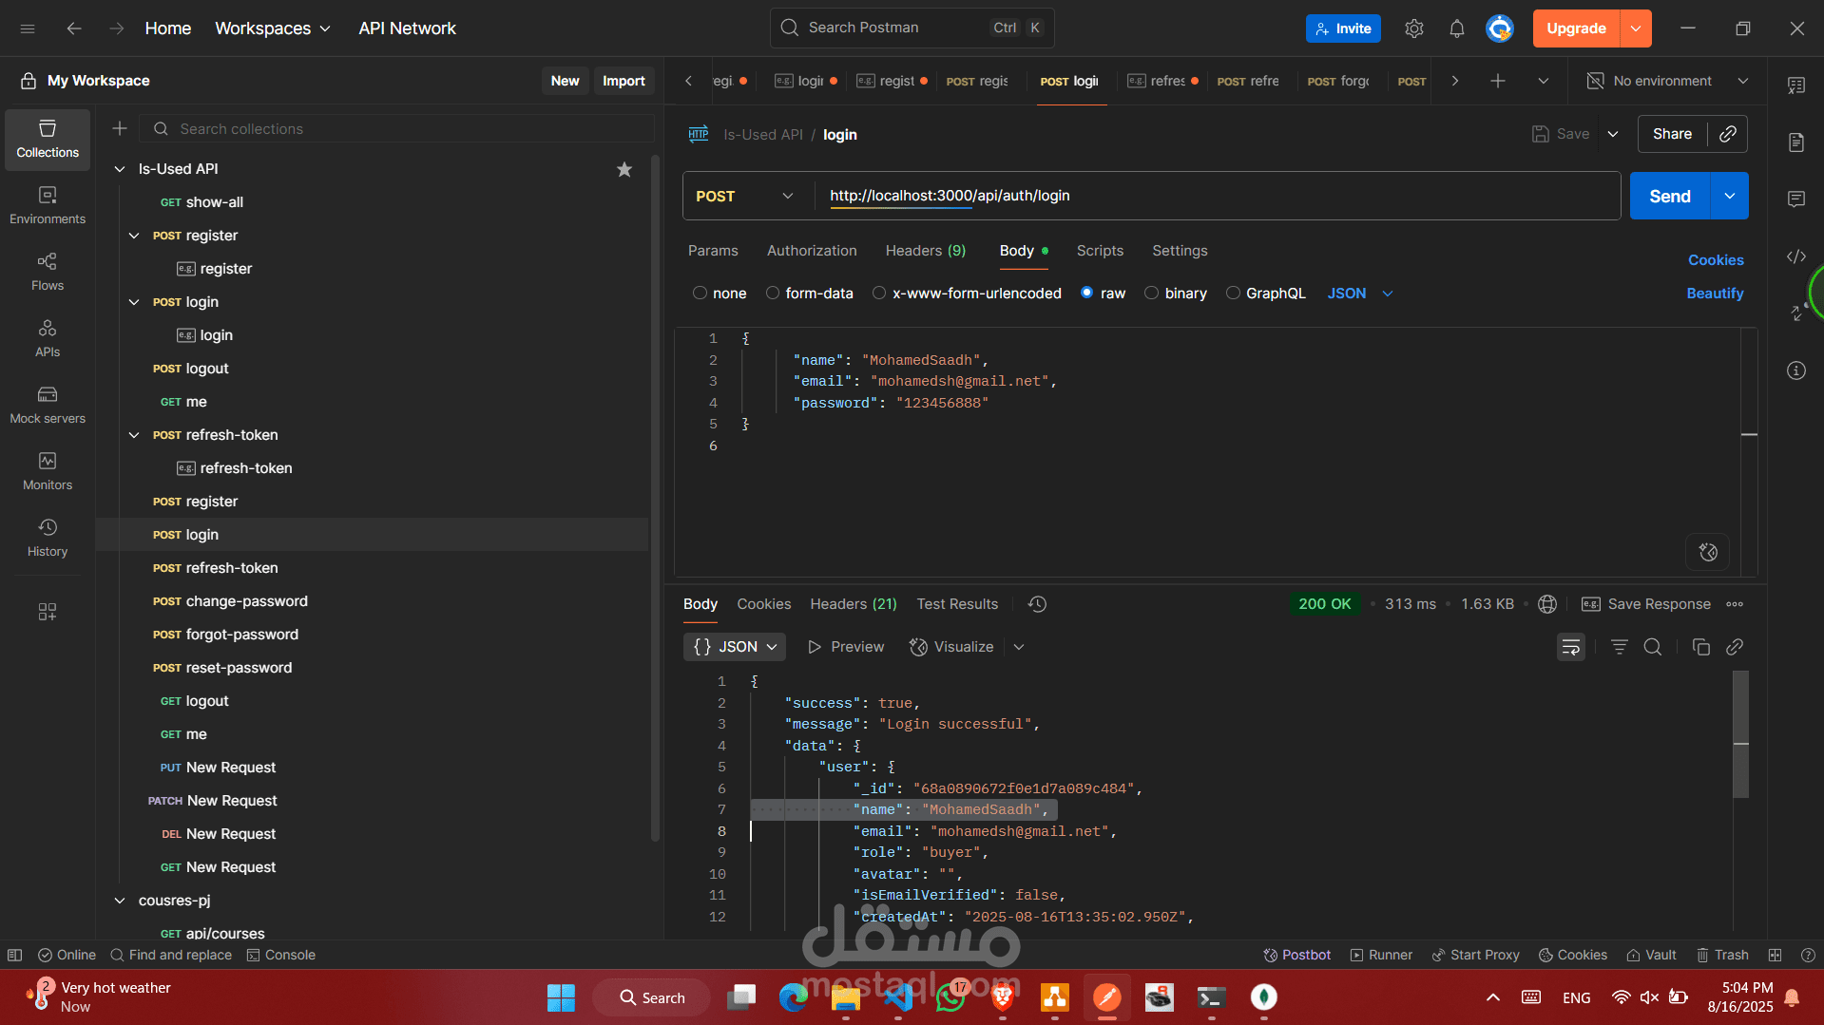Open the comments icon in right sidebar
This screenshot has width=1824, height=1025.
point(1796,199)
